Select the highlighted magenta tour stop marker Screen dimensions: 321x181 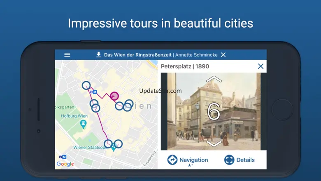tap(114, 96)
